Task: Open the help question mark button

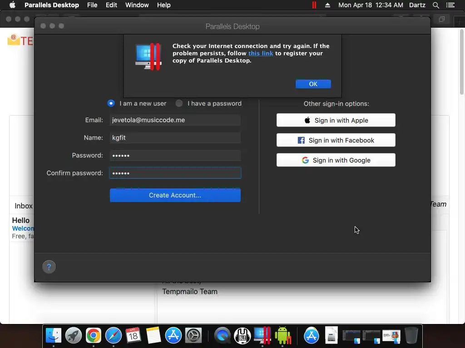Action: pyautogui.click(x=49, y=267)
